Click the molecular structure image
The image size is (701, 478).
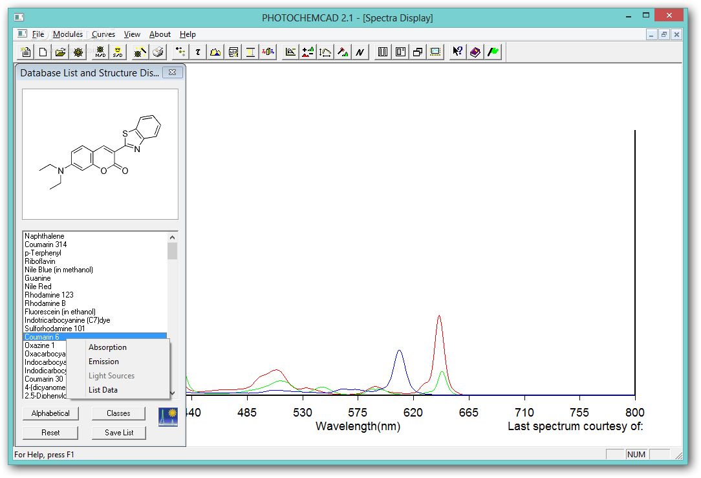(100, 154)
